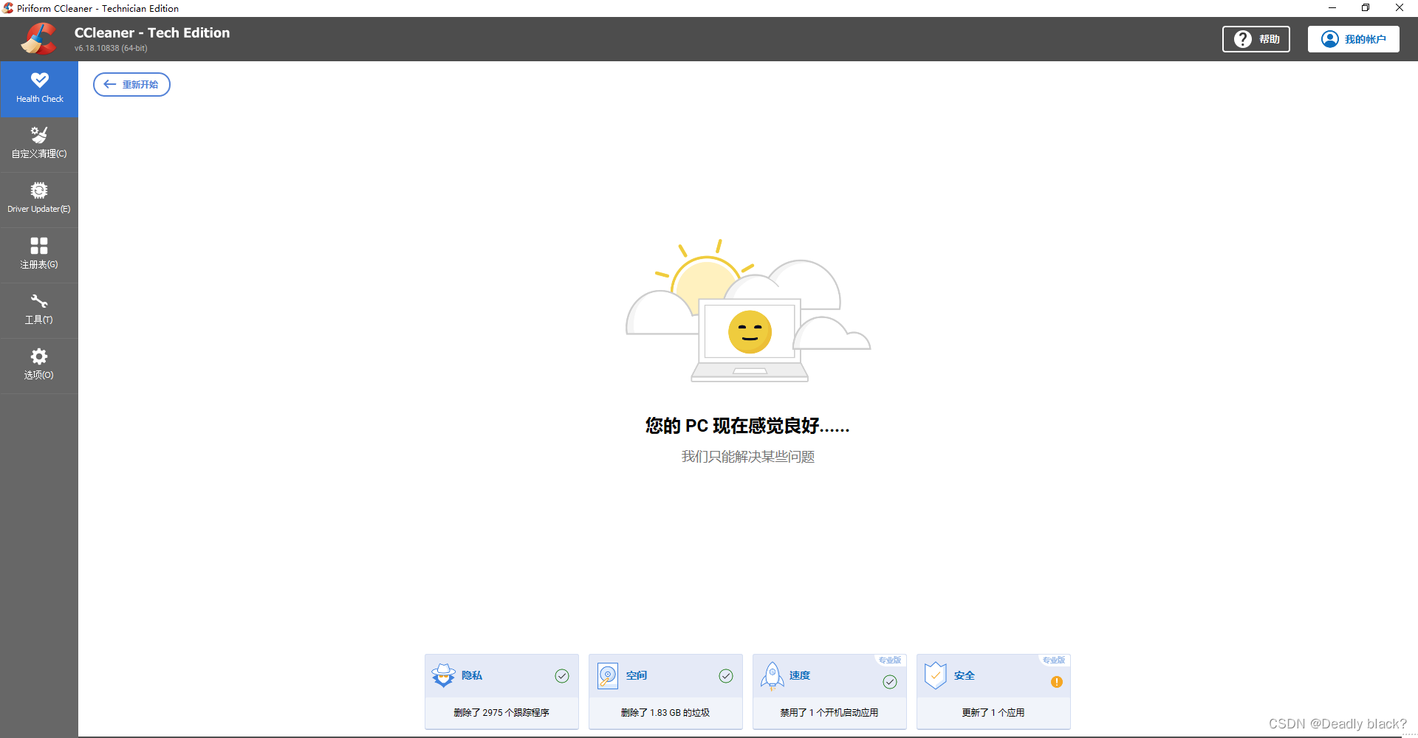Click the orange warning icon on 安全 card

tap(1057, 682)
